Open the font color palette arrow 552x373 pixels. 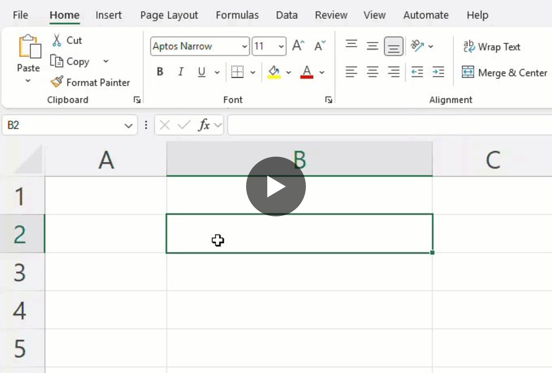[322, 72]
